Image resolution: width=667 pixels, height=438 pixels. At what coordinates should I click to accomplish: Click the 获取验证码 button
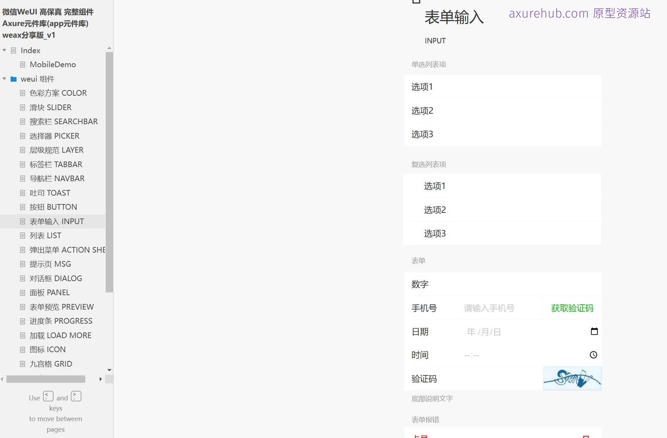572,308
